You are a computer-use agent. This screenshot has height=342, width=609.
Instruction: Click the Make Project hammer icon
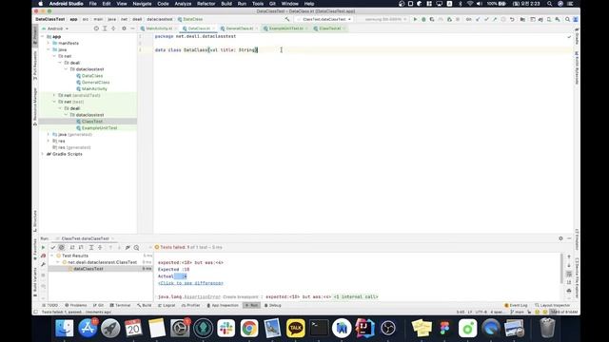(x=287, y=19)
